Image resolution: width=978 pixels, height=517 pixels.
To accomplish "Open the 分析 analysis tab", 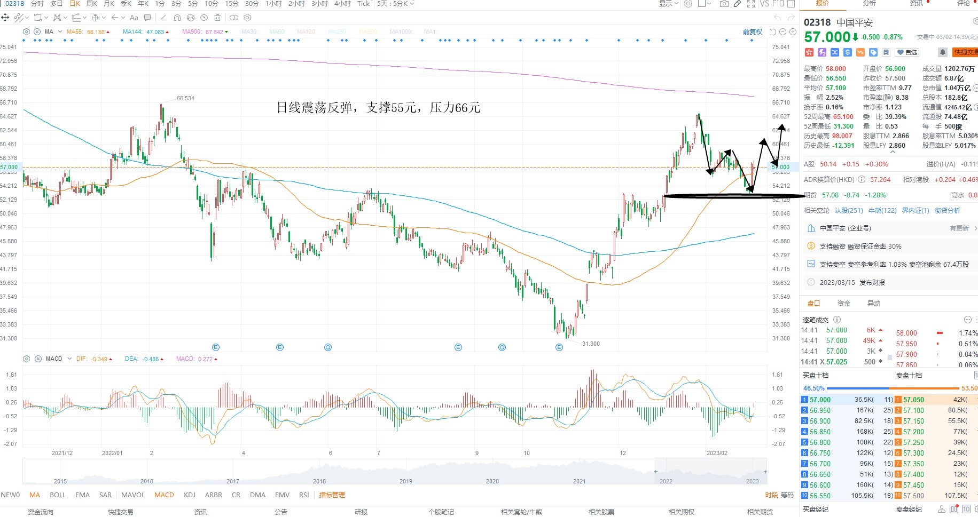I will click(x=870, y=3).
